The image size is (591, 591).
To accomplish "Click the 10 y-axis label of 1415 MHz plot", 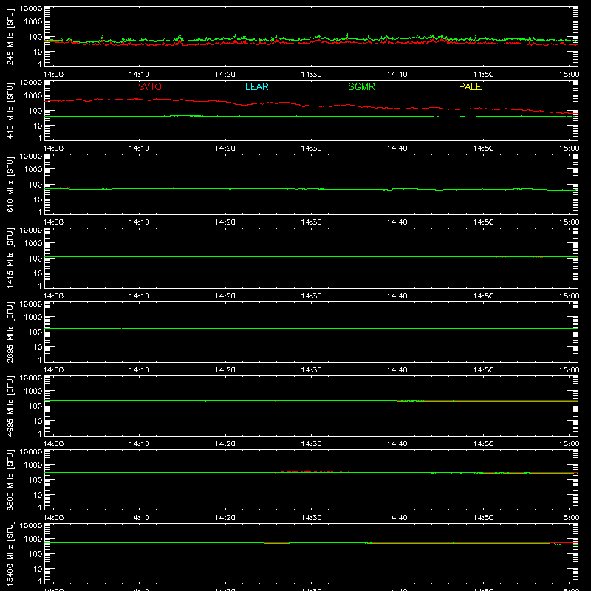I will tap(38, 273).
